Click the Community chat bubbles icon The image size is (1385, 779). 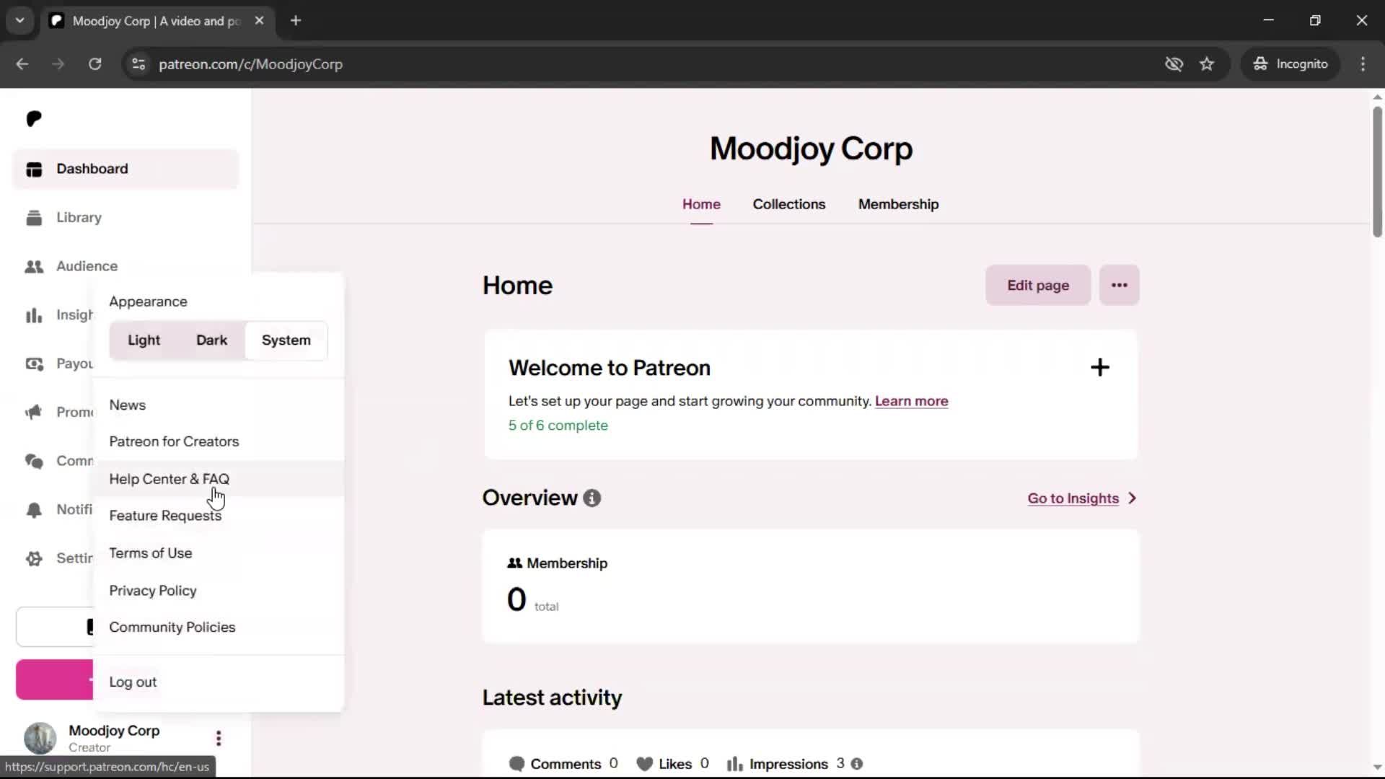click(34, 461)
